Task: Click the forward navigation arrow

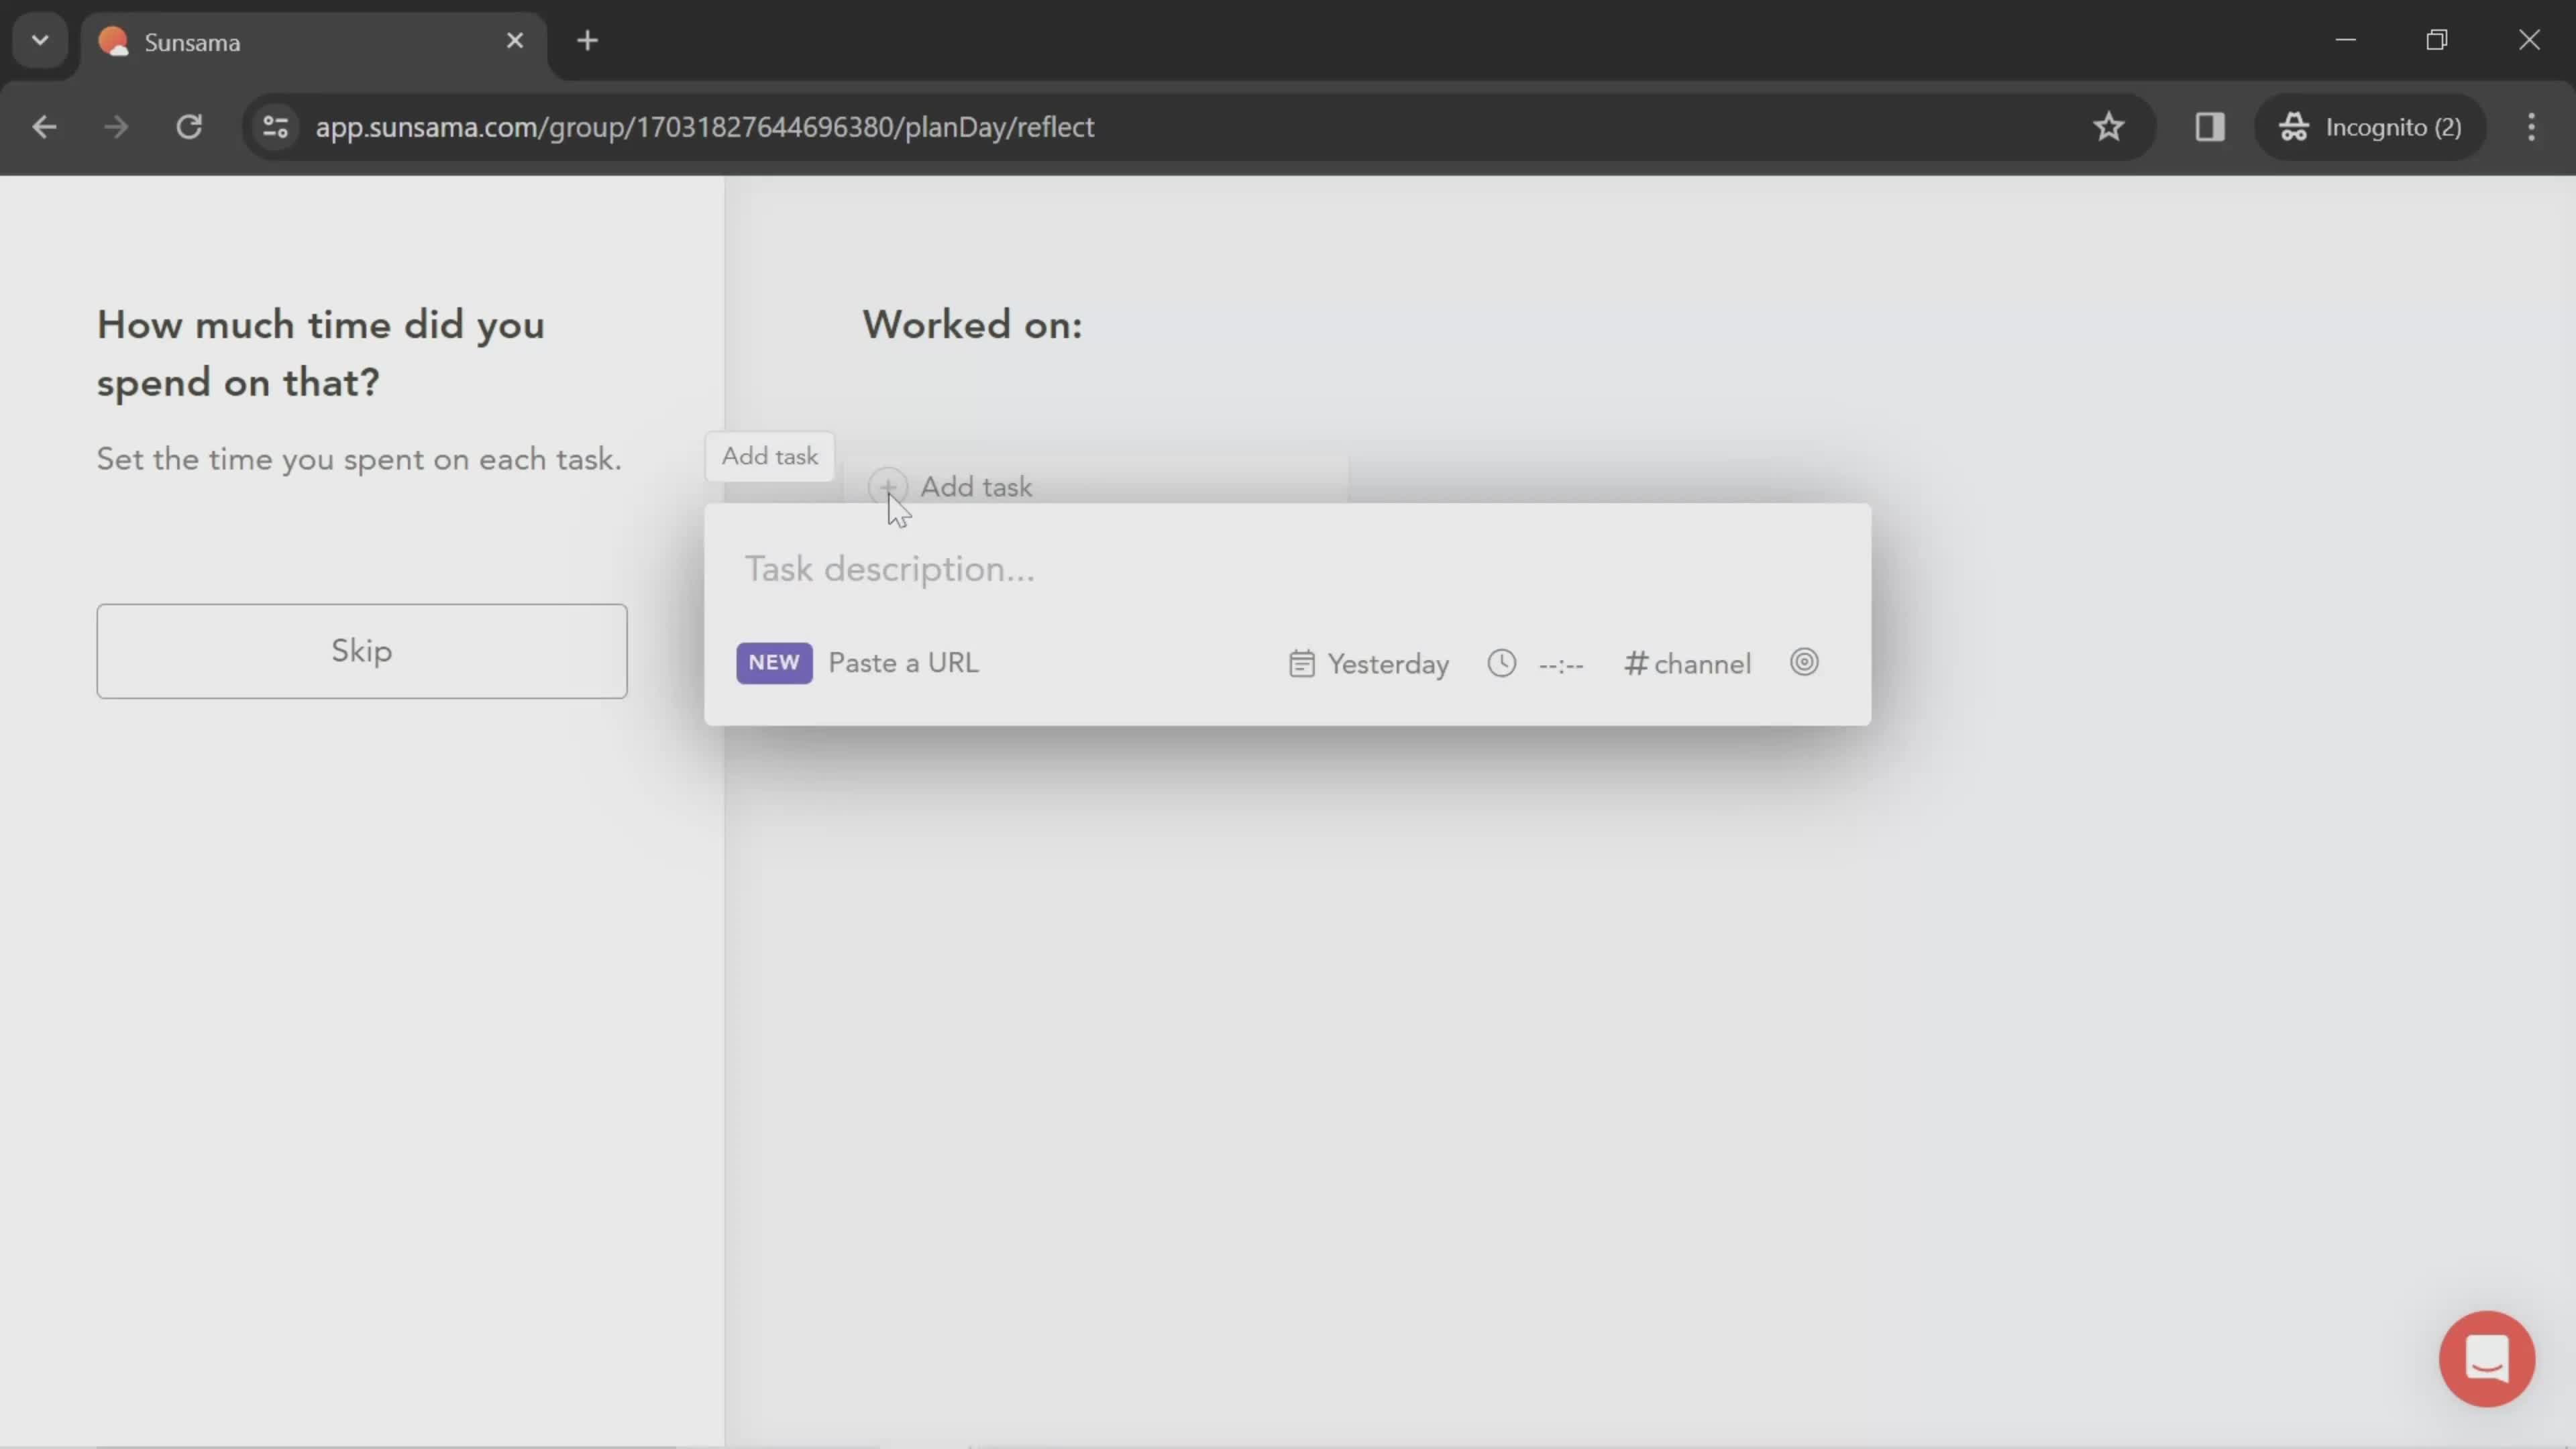Action: click(x=116, y=127)
